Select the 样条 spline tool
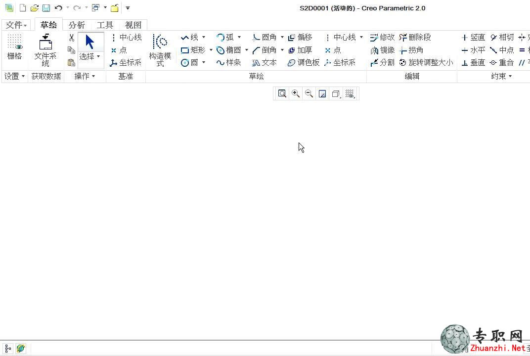 point(229,62)
